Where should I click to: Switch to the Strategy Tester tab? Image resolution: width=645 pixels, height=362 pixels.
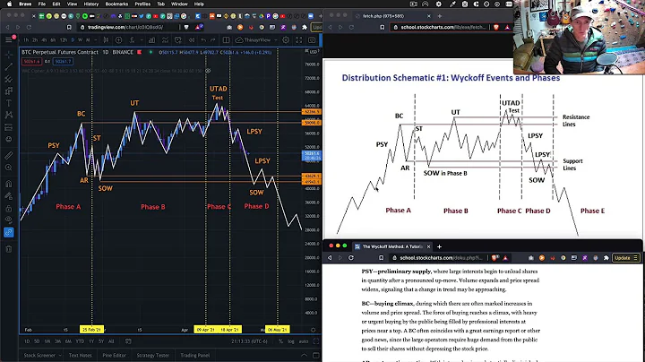(152, 355)
